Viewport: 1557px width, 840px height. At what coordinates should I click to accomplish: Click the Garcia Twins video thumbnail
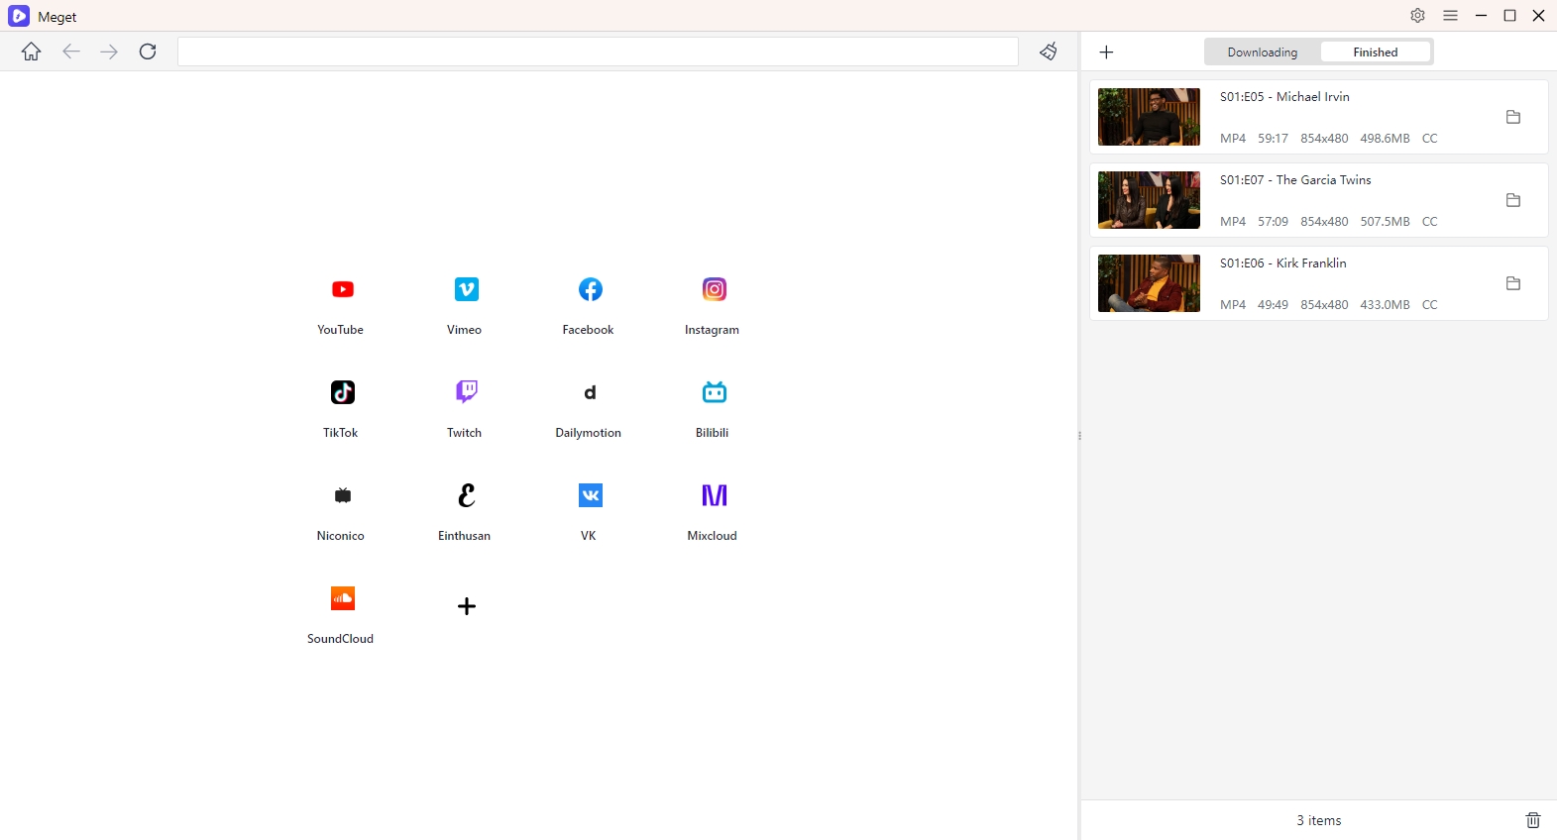point(1149,200)
